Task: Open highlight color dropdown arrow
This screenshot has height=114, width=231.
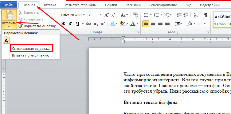Action: click(x=127, y=24)
